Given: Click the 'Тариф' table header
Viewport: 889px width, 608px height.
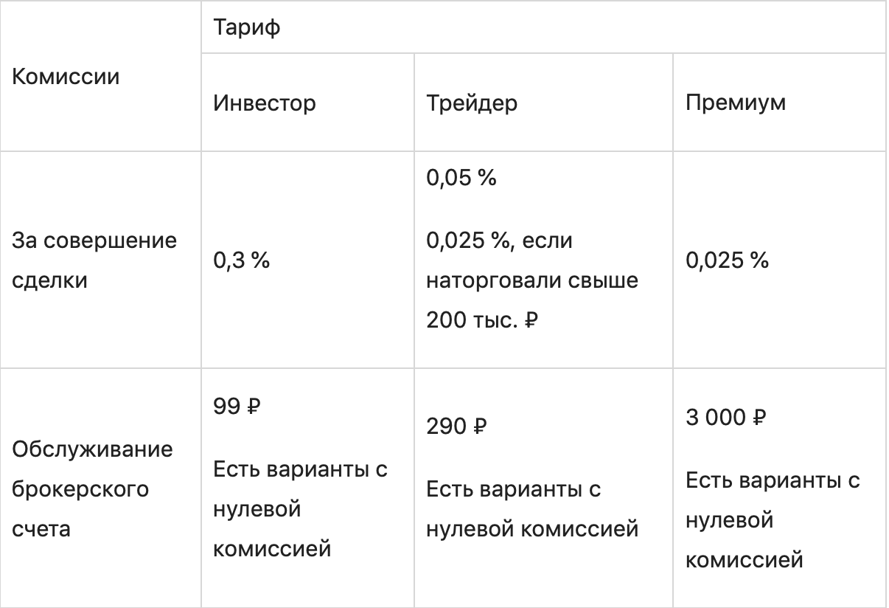Looking at the screenshot, I should click(x=246, y=29).
